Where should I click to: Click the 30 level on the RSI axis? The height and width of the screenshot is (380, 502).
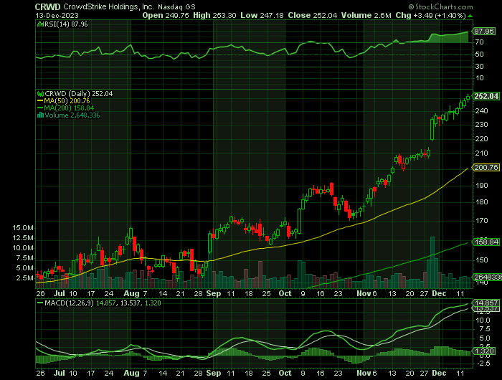tap(479, 67)
